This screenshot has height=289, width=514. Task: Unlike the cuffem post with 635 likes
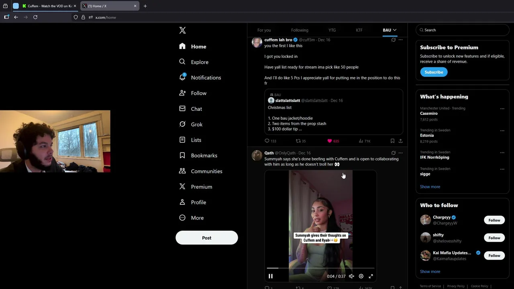[x=333, y=141]
